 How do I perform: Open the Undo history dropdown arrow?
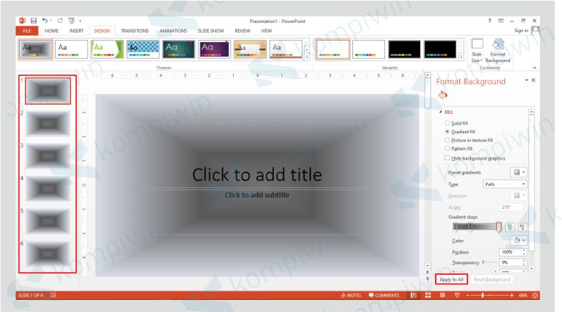click(51, 21)
